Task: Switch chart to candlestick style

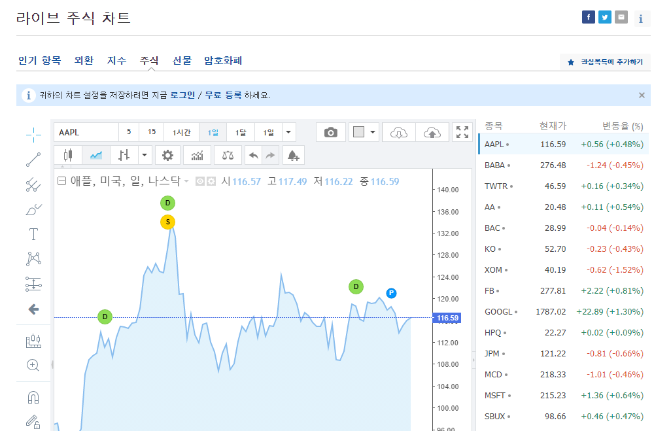Action: click(x=68, y=156)
